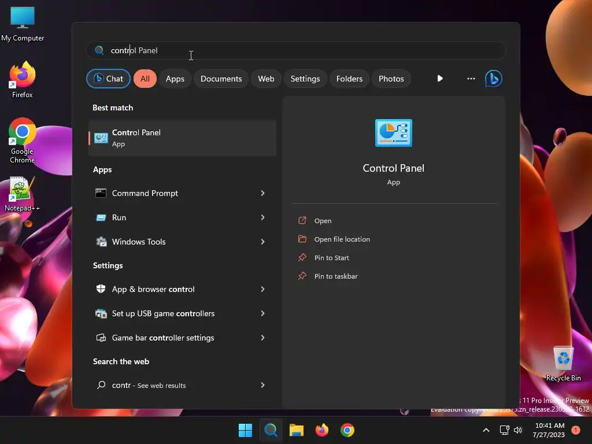Select the Apps filter tab
This screenshot has width=592, height=444.
(175, 79)
